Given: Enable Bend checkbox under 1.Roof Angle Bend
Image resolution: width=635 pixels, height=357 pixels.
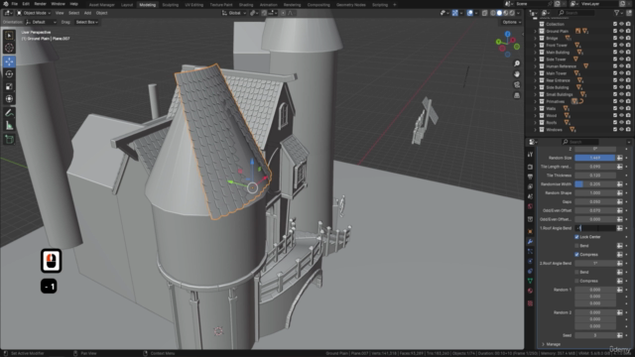Looking at the screenshot, I should click(576, 246).
